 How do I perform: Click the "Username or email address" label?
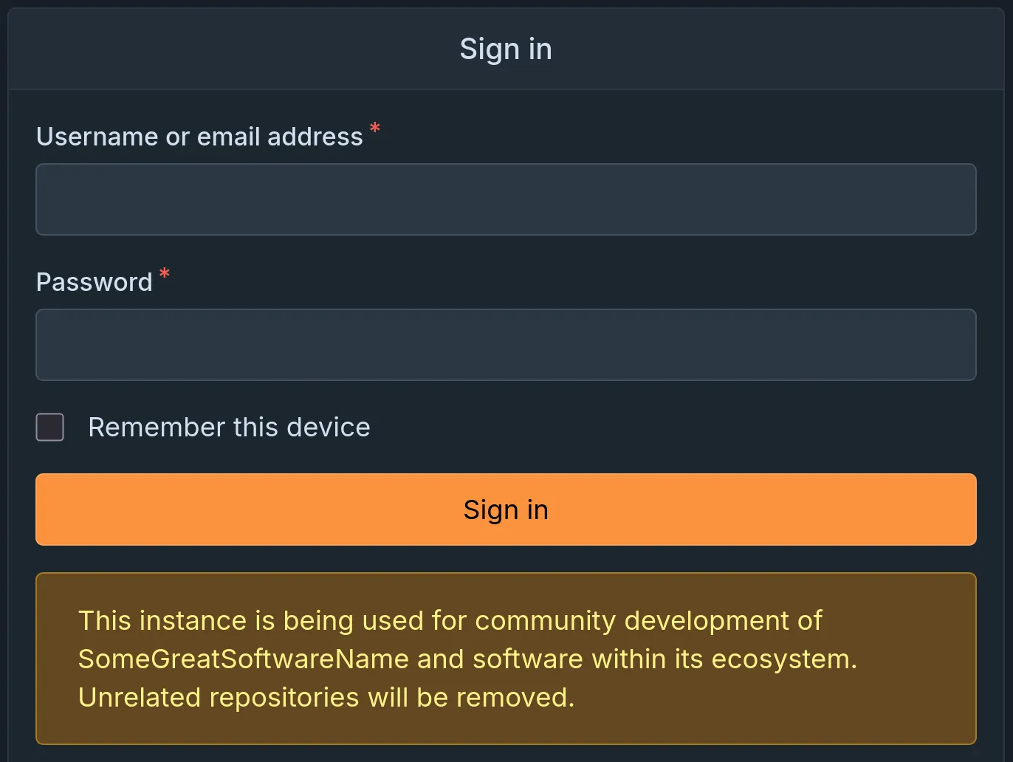[199, 137]
